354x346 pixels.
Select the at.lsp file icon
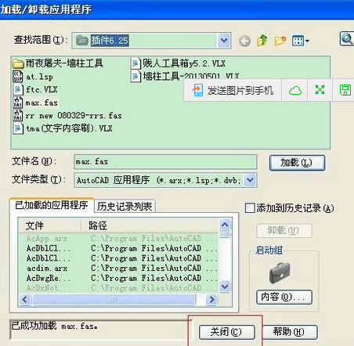point(18,77)
